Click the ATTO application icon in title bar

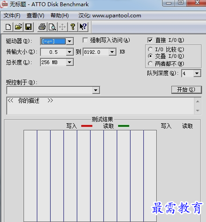click(x=4, y=4)
